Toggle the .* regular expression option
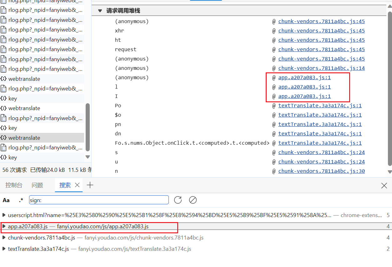Screen dimensions: 392x267 pos(21,200)
